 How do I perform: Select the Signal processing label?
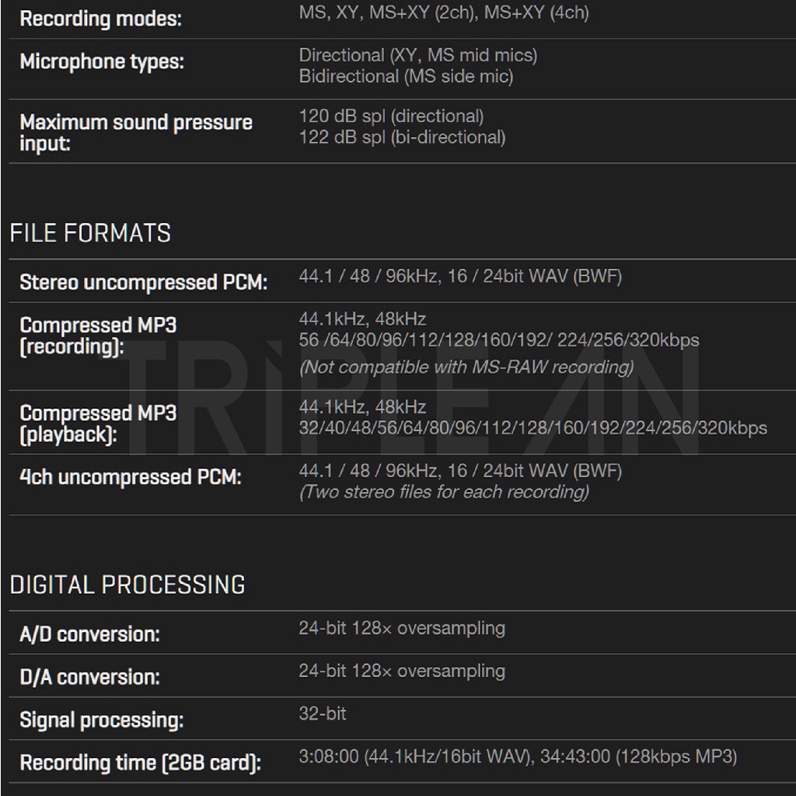101,720
